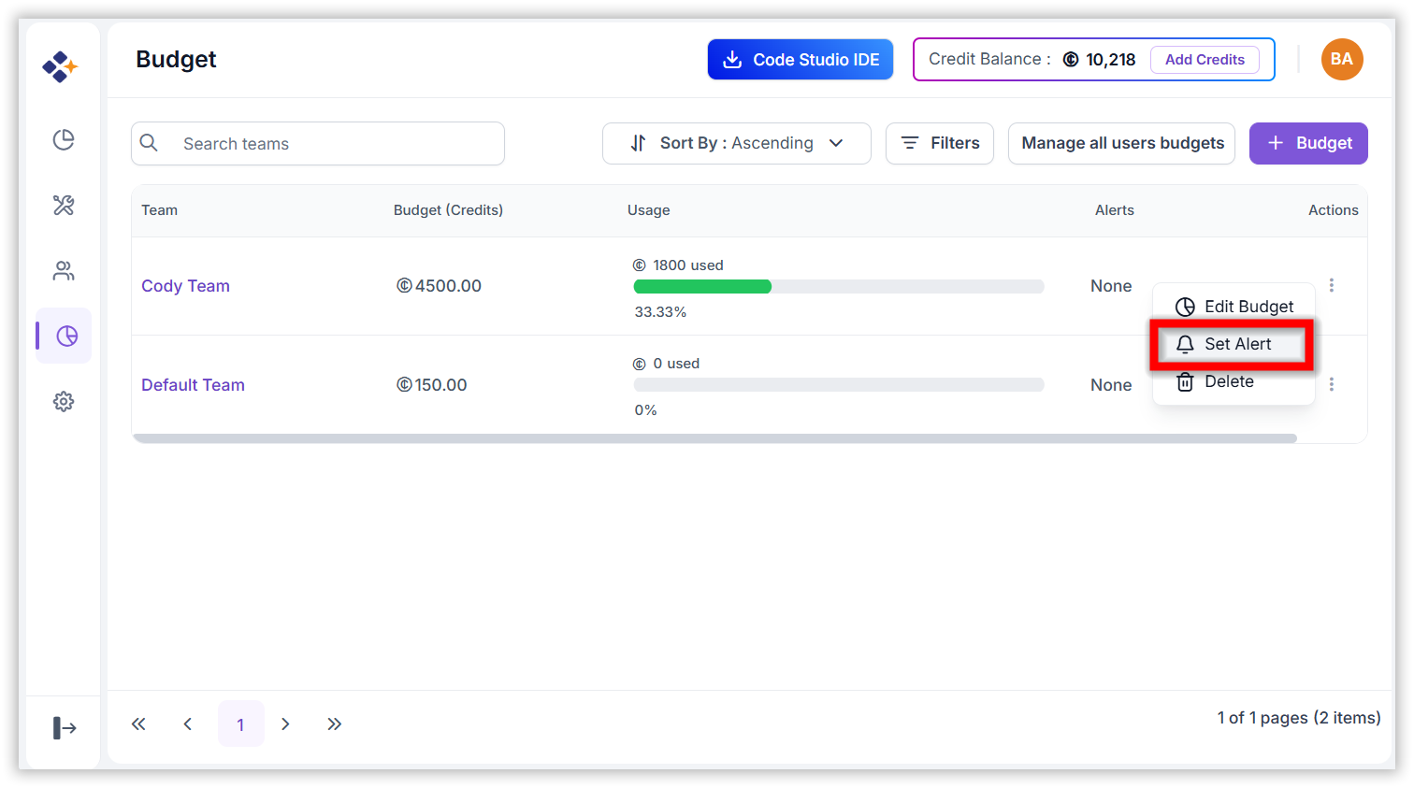Image resolution: width=1414 pixels, height=788 pixels.
Task: Click the table's horizontal scrollbar
Action: pos(715,438)
